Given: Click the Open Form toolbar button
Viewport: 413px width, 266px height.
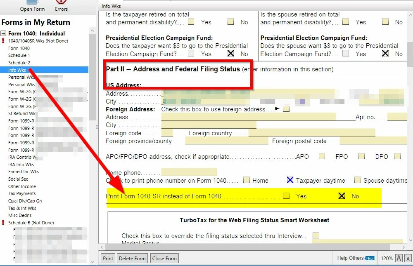Looking at the screenshot, I should pyautogui.click(x=32, y=6).
